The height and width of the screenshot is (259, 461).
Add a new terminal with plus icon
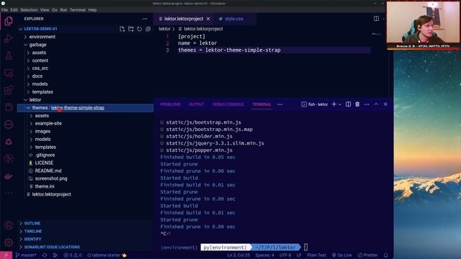coord(334,104)
